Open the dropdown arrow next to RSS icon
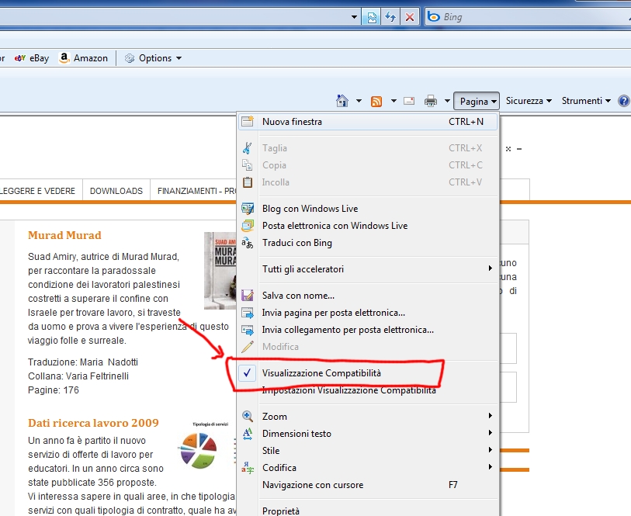 click(394, 101)
